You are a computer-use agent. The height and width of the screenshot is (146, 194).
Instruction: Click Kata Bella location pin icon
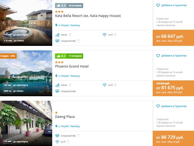click(x=56, y=25)
